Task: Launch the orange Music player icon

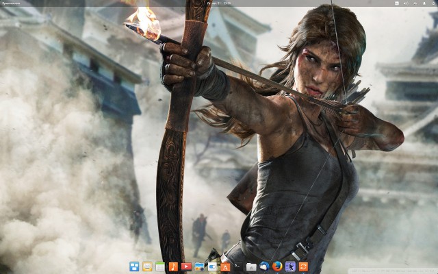Action: [173, 266]
